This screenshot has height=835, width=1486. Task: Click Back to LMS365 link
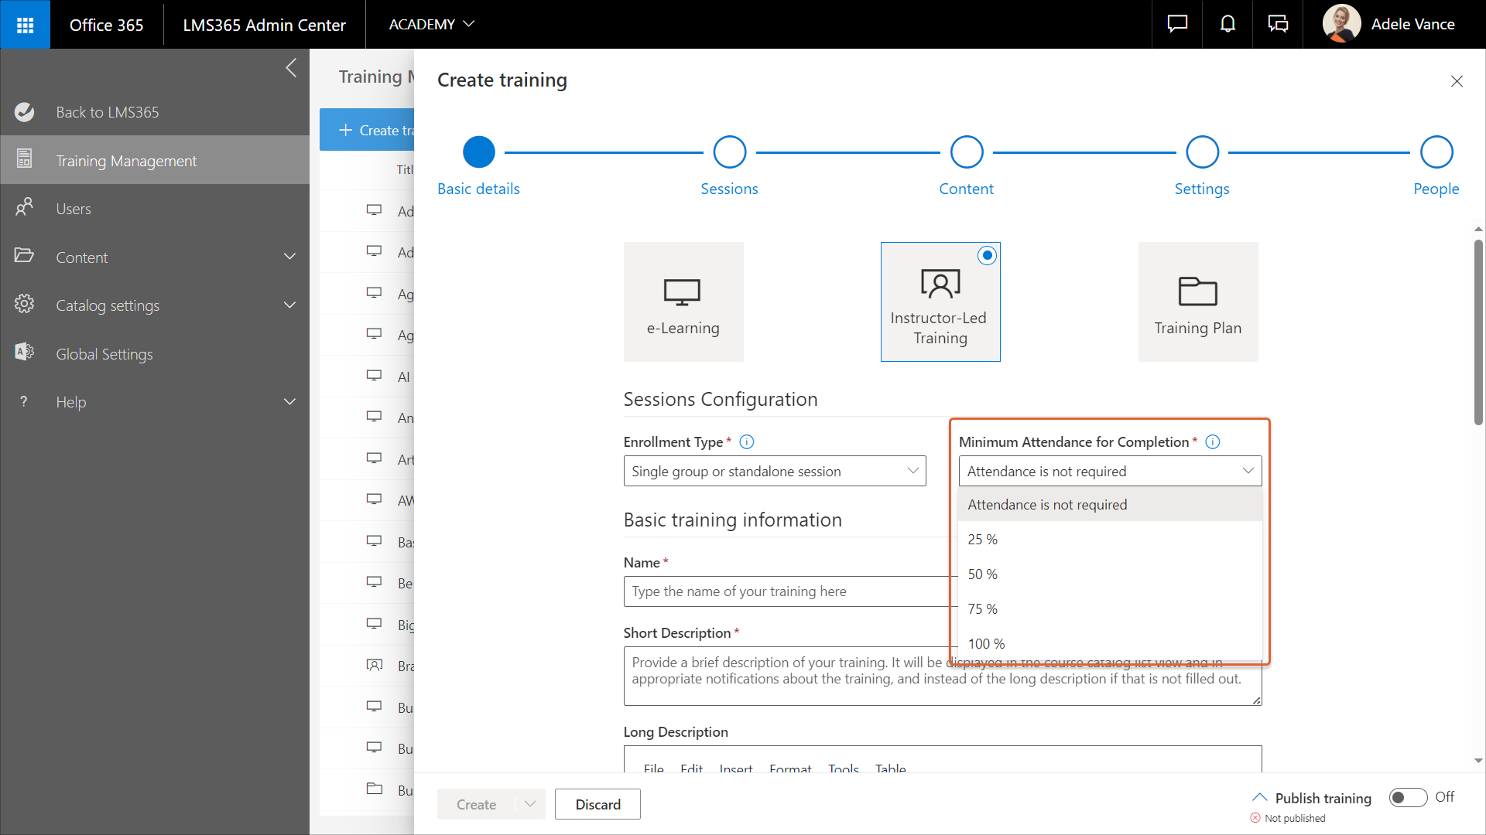pos(107,112)
